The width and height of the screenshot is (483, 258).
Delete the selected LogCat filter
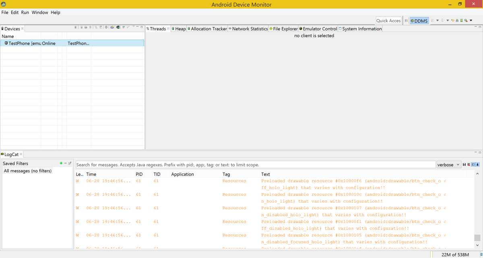(66, 163)
